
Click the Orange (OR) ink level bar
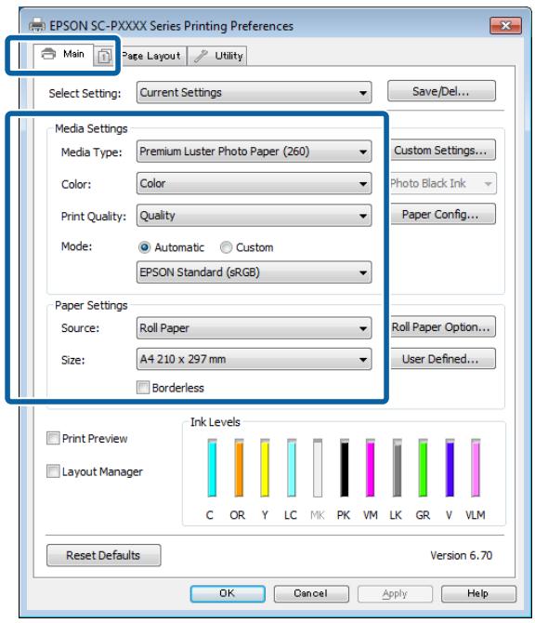point(239,468)
